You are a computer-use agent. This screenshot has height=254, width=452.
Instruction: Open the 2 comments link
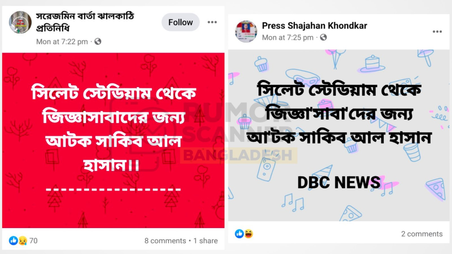422,234
